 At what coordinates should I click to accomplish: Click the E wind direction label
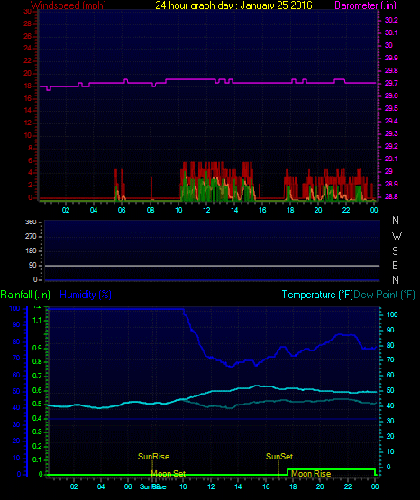tap(395, 266)
